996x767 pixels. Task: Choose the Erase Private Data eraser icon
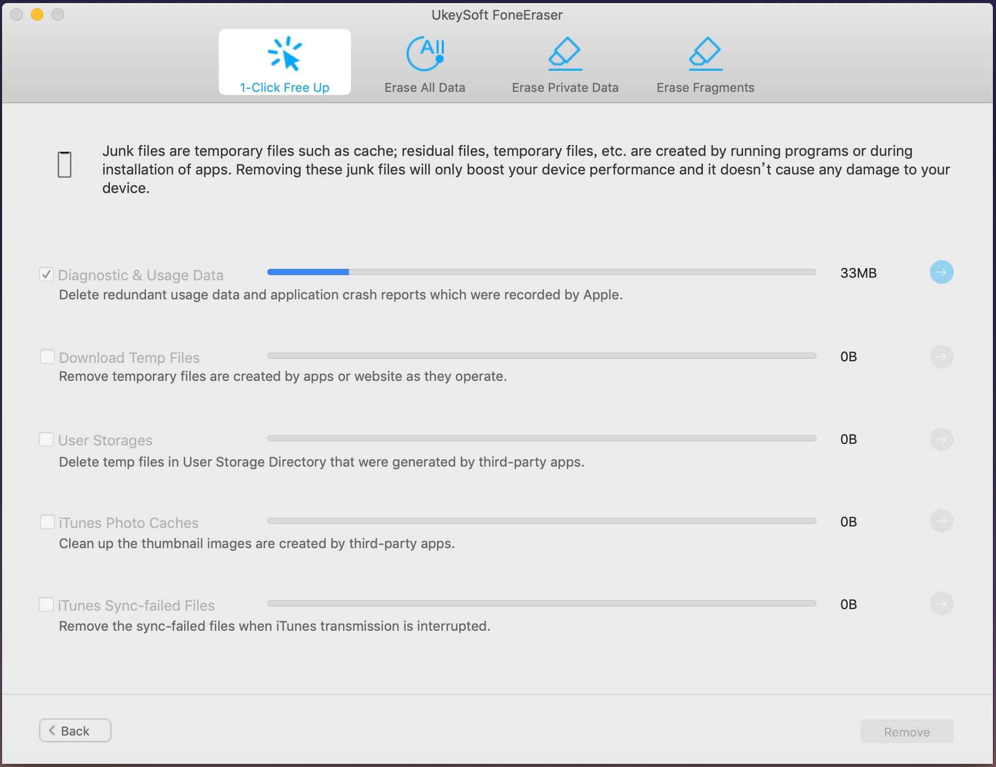point(565,54)
